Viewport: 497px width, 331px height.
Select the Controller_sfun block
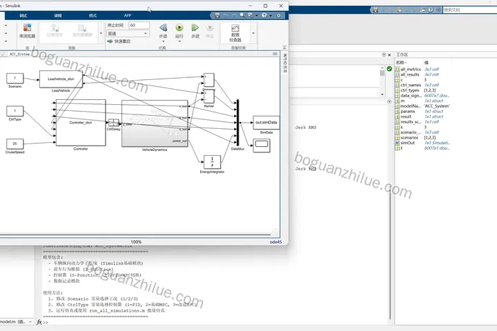click(81, 123)
